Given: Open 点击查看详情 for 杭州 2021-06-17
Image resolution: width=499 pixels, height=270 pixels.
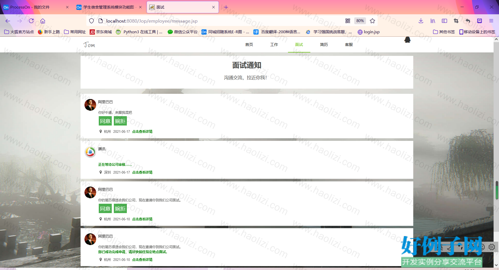Looking at the screenshot, I should (x=142, y=132).
